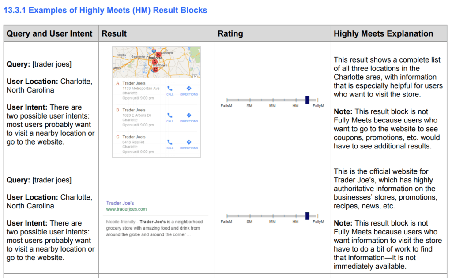
Task: Click MM label on first row rating slider
Action: pyautogui.click(x=272, y=106)
